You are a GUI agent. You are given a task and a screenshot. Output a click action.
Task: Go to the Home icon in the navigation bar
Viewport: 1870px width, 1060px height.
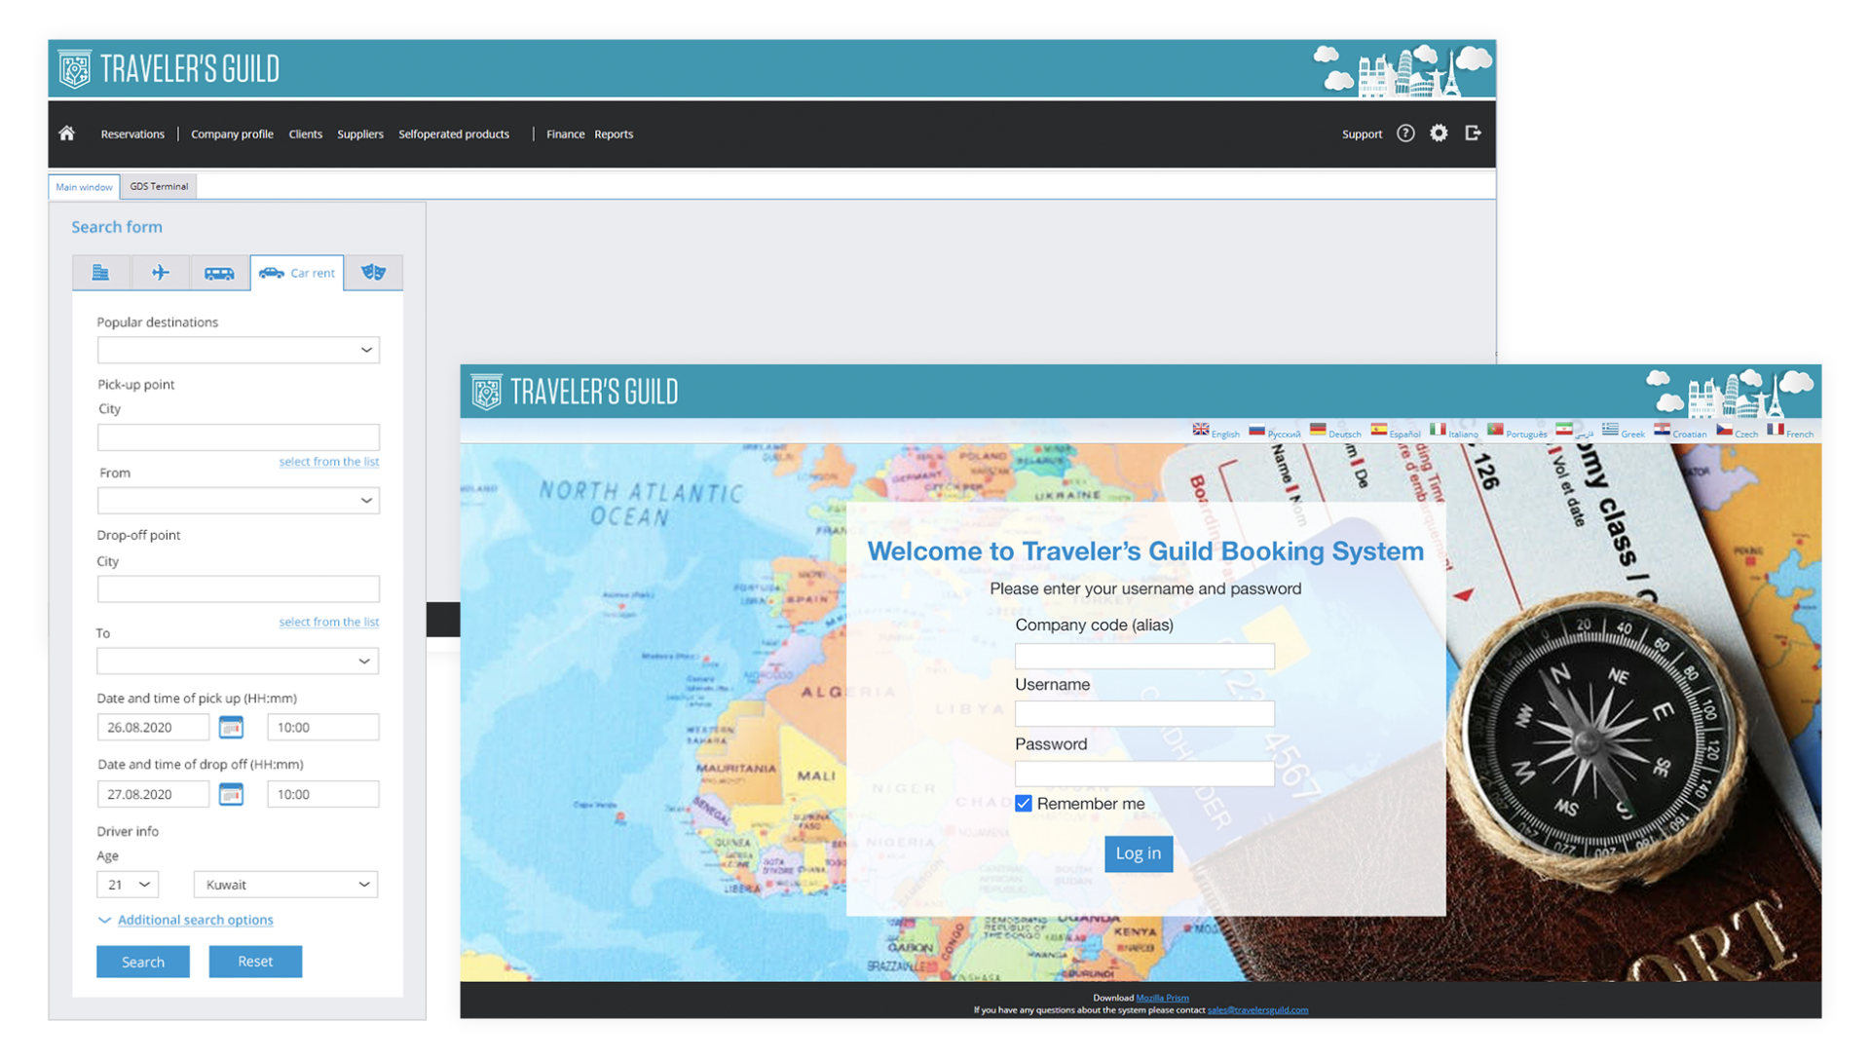click(x=66, y=133)
